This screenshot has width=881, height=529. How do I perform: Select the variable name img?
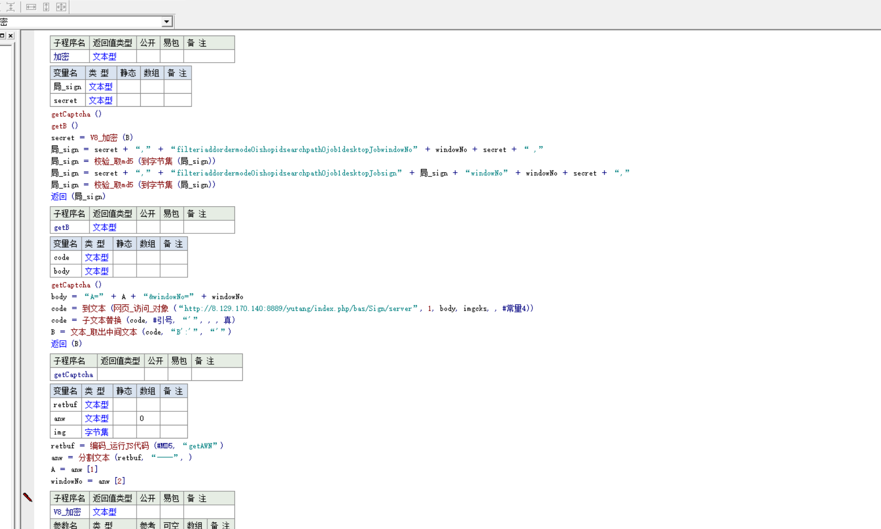[66, 432]
